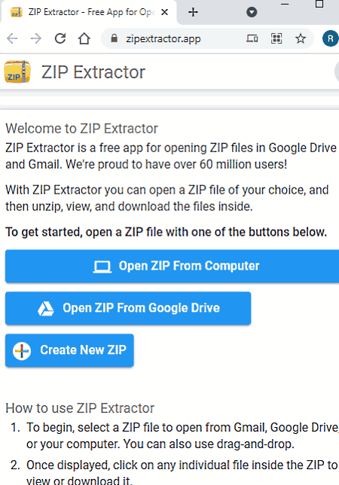
Task: Click the QR code grid icon
Action: click(x=276, y=38)
